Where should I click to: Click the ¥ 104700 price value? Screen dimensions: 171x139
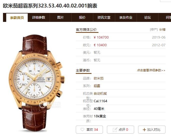pos(101,37)
